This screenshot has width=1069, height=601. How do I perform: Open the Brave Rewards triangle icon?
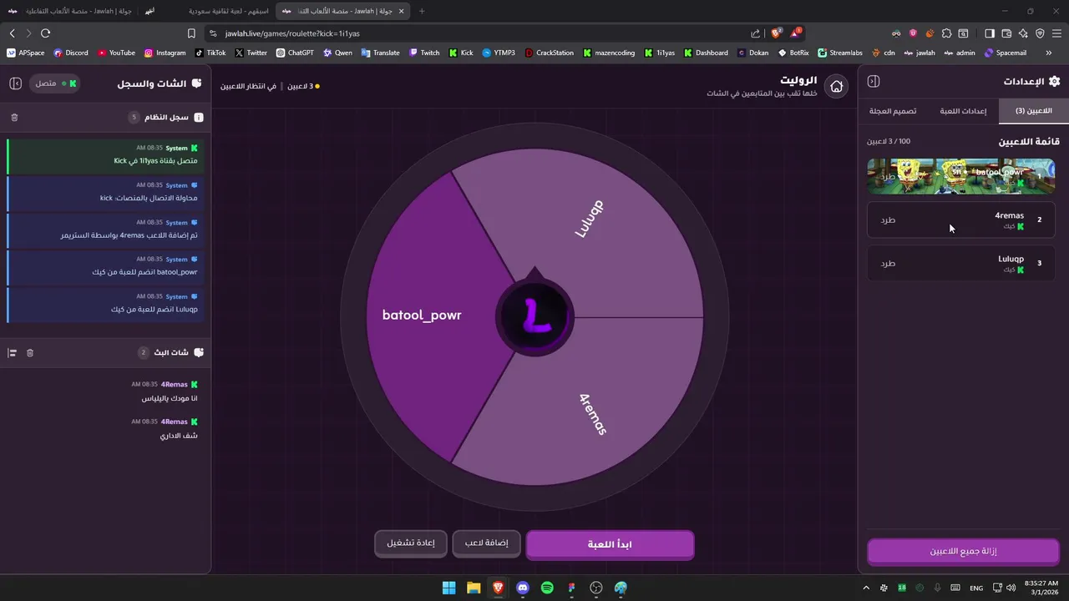coord(796,33)
